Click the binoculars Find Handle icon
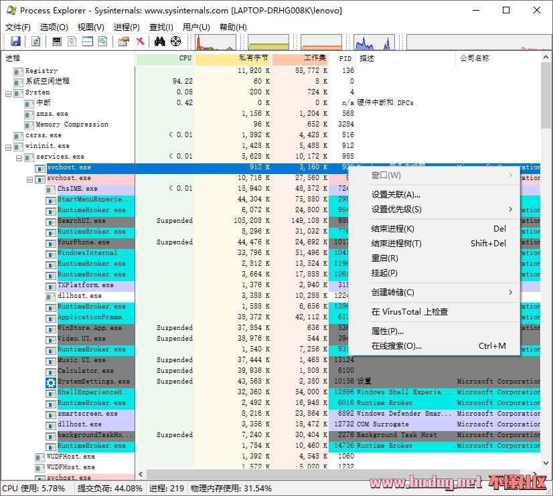 [x=161, y=41]
